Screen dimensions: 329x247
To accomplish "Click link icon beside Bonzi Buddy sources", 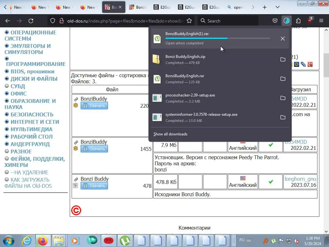I will point(76,179).
